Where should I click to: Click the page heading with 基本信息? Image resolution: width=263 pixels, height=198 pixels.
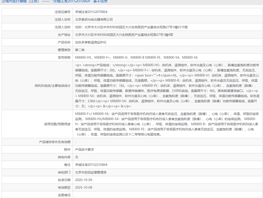pos(55,1)
